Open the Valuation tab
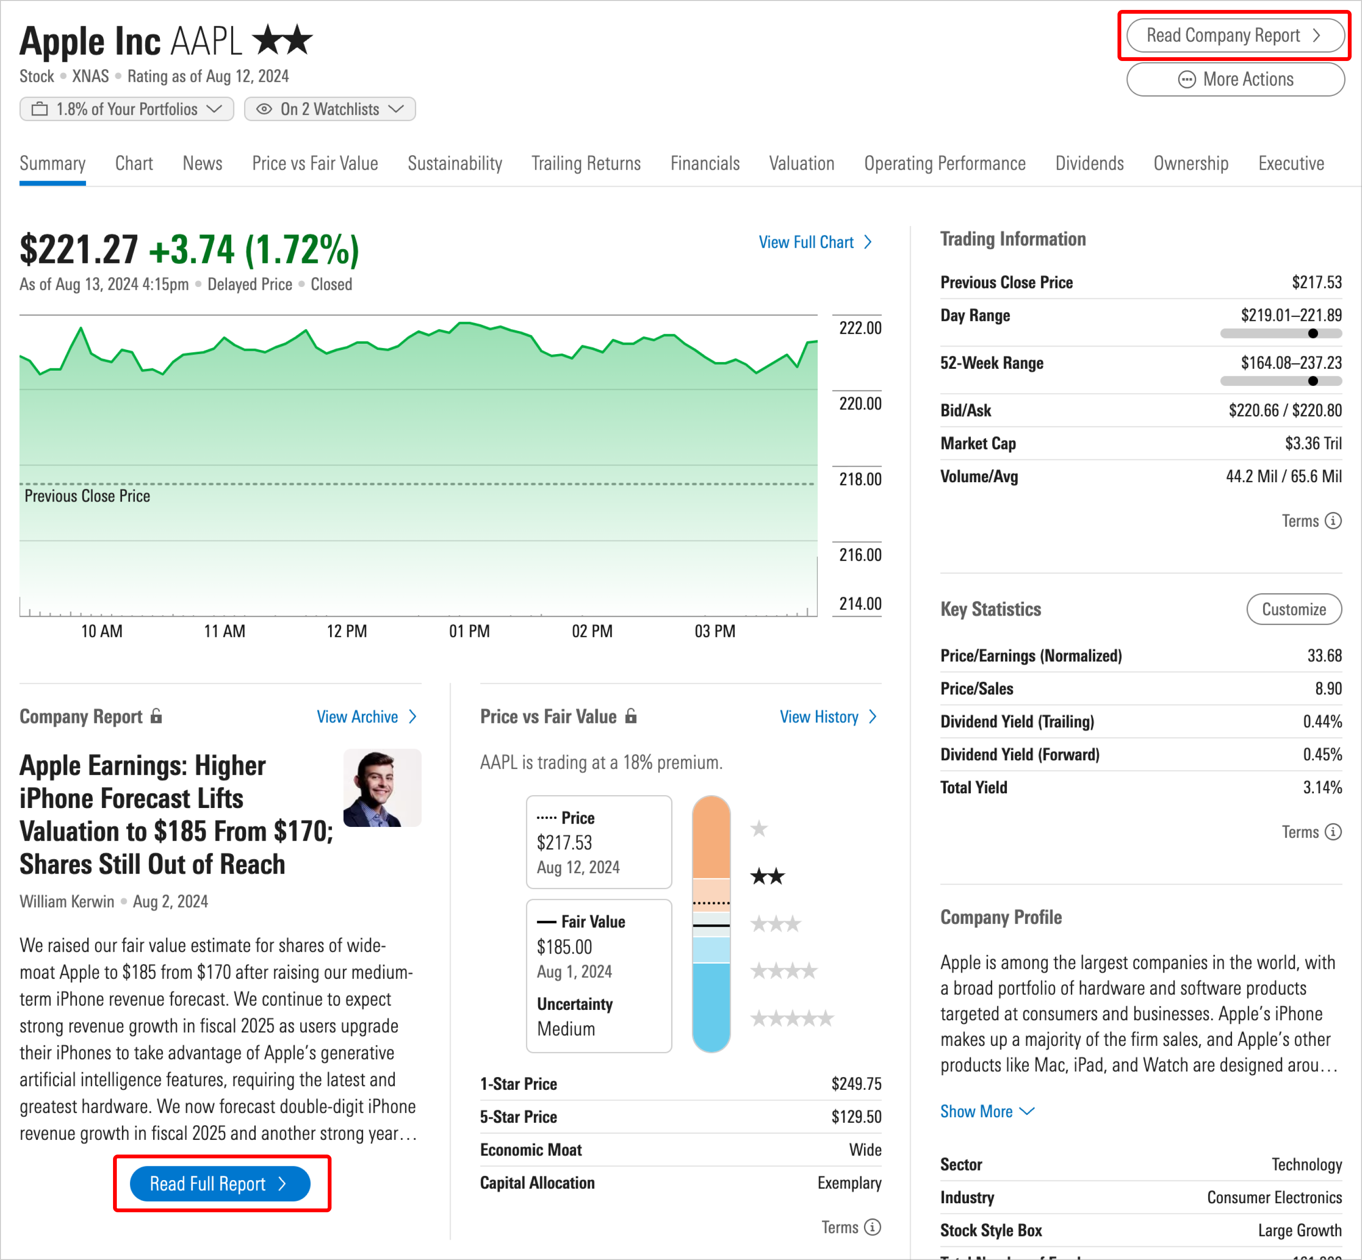 [x=802, y=164]
